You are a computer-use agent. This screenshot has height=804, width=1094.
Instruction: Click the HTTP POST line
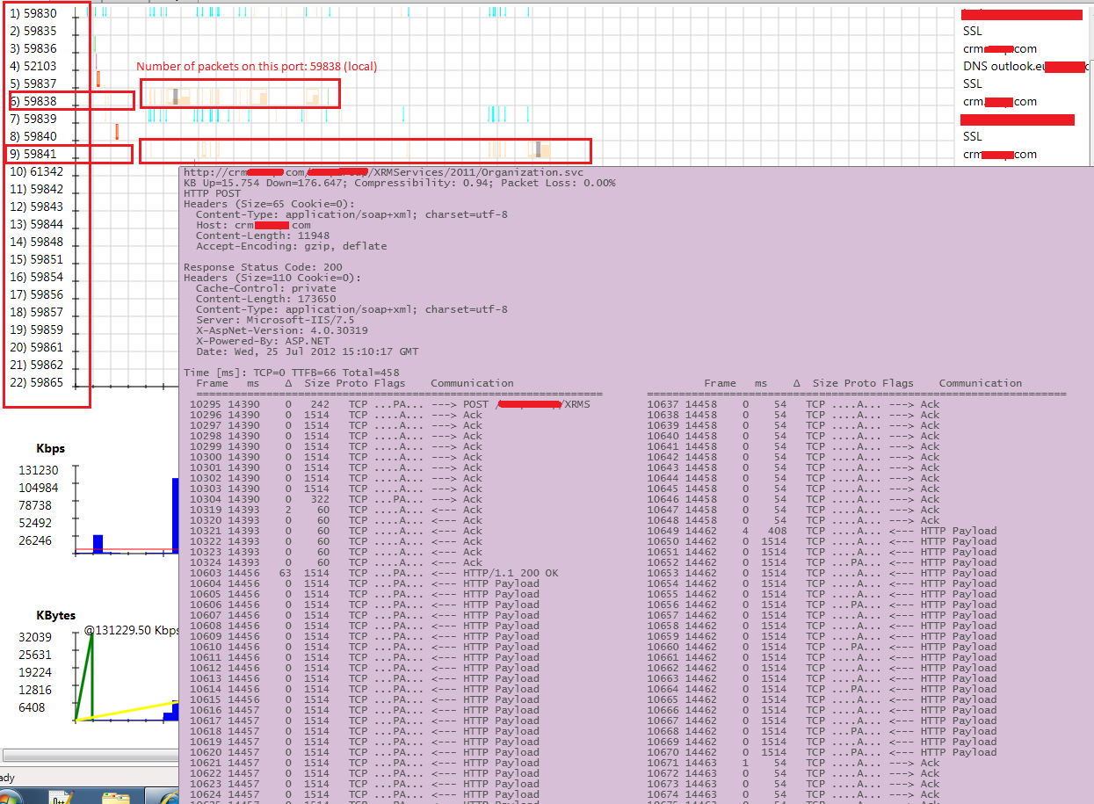pyautogui.click(x=212, y=193)
